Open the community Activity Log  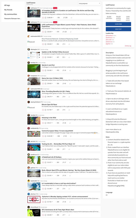[x=128, y=46]
